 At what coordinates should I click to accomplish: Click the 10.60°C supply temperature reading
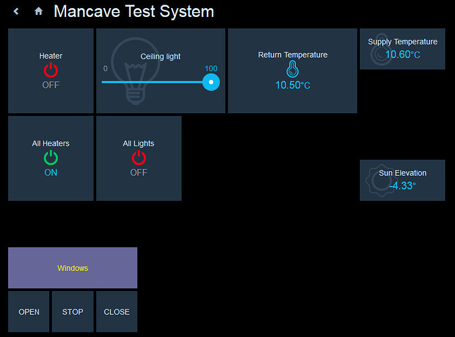coord(402,55)
